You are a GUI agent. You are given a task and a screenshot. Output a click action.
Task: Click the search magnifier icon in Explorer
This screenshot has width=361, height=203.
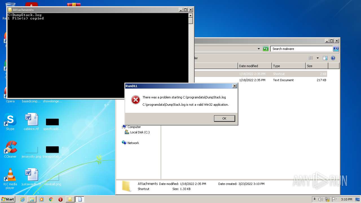336,49
